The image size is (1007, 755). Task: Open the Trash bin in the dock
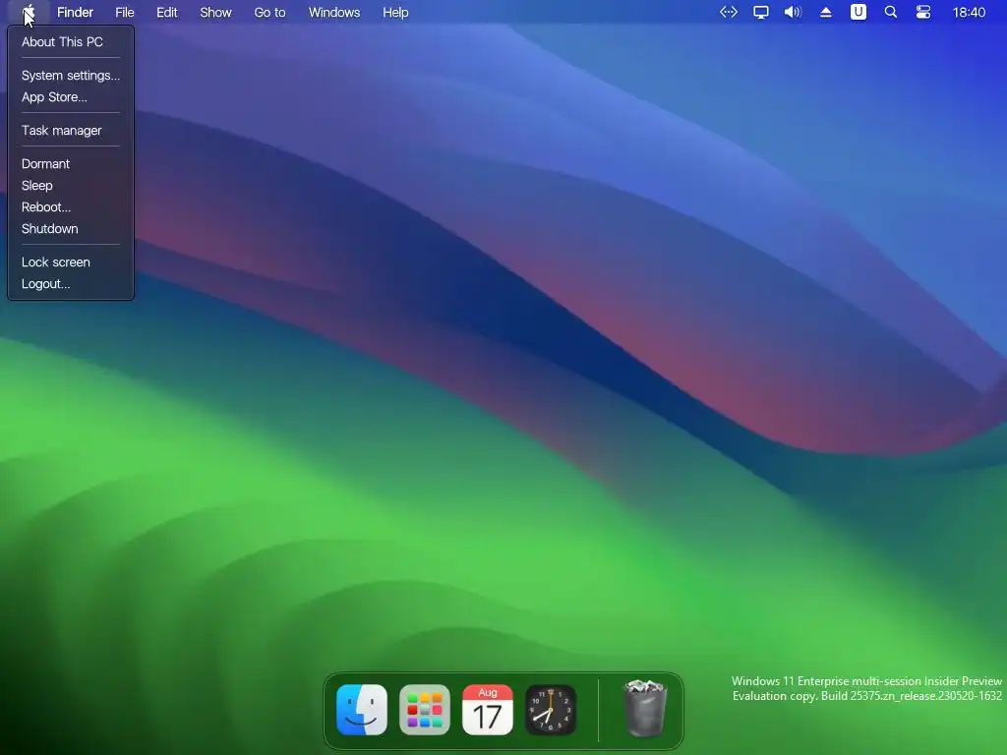click(645, 708)
